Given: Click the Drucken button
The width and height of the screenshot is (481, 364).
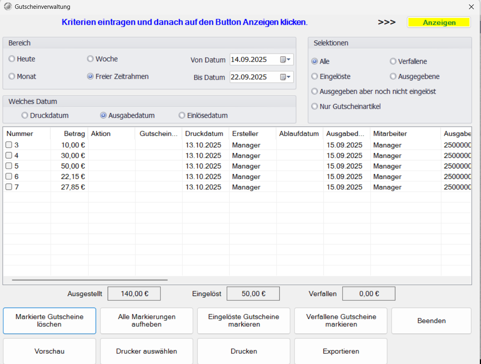Looking at the screenshot, I should 244,351.
